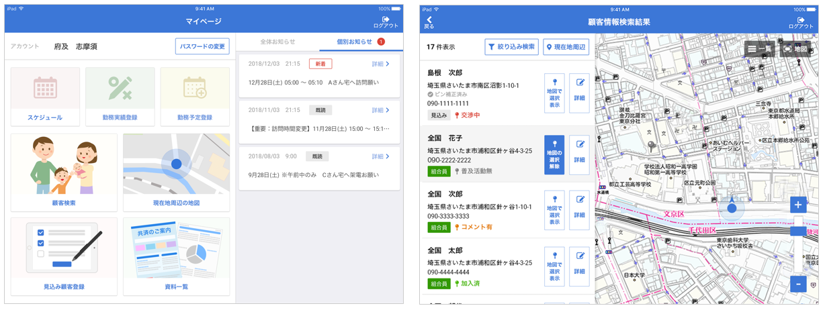Image resolution: width=825 pixels, height=310 pixels.
Task: Tap ログアウト icon on 顧客情報検索結果 screen
Action: point(801,22)
